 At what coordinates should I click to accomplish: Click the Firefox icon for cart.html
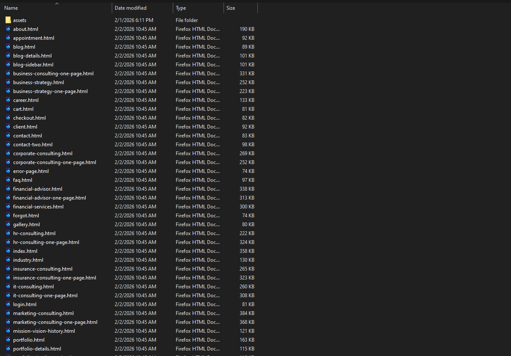pyautogui.click(x=8, y=109)
